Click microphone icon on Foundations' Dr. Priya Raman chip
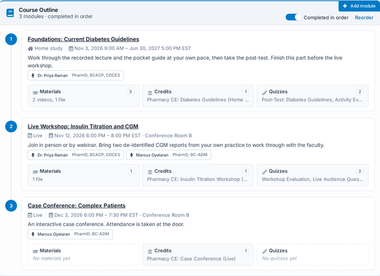Viewport: 380px width, 276px height. tap(33, 75)
